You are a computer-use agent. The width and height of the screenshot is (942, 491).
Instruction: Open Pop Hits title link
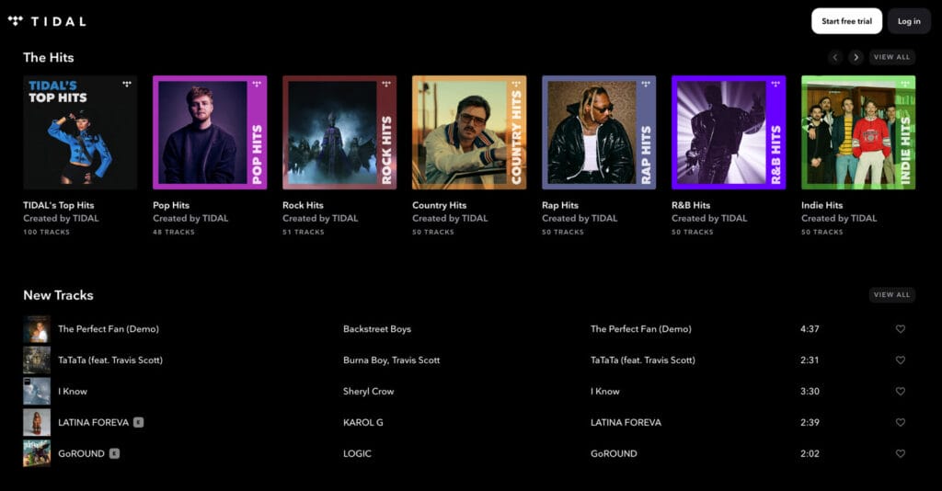[171, 205]
